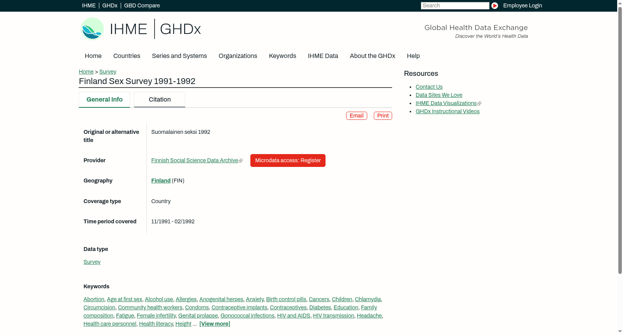Click the Print button
This screenshot has height=335, width=623.
(x=383, y=116)
